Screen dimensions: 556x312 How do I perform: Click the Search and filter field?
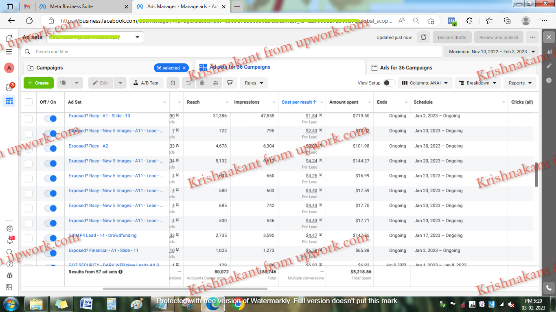click(x=163, y=52)
